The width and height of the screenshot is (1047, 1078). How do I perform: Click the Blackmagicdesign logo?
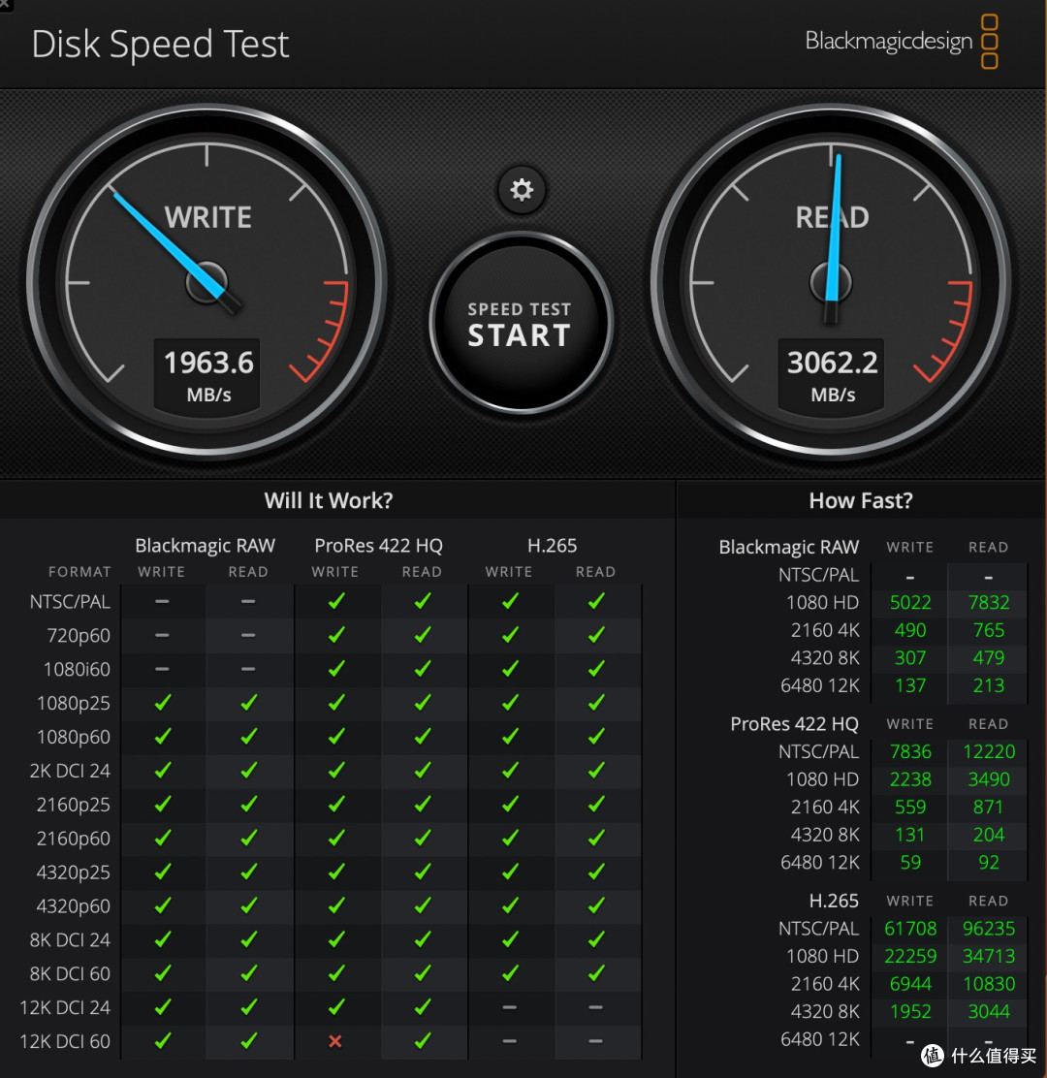click(x=902, y=42)
